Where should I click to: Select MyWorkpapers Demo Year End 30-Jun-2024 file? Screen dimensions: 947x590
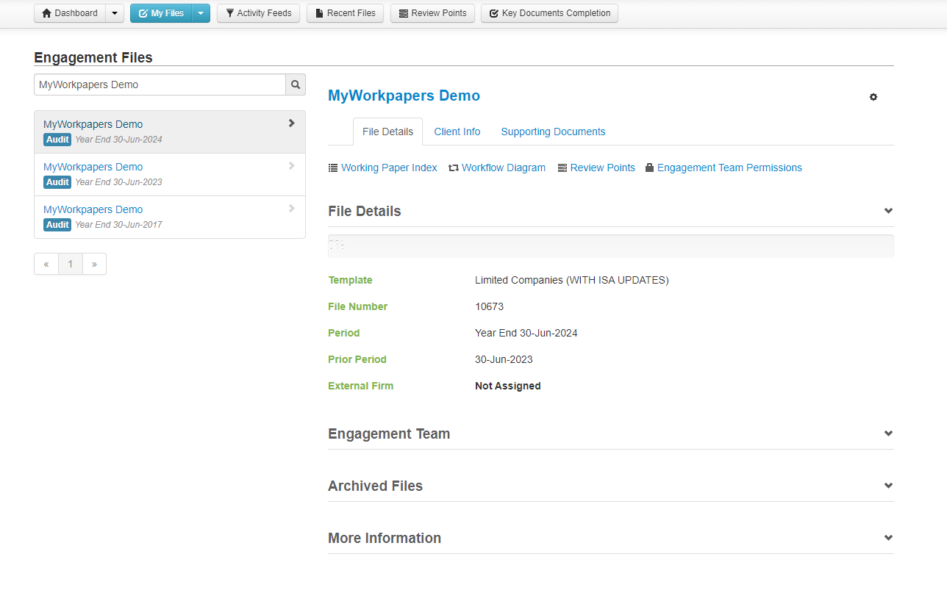(x=170, y=132)
